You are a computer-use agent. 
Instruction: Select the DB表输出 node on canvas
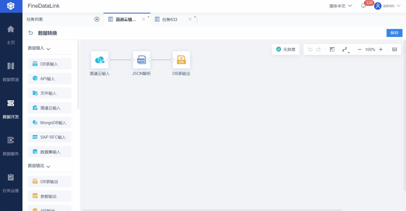[181, 60]
